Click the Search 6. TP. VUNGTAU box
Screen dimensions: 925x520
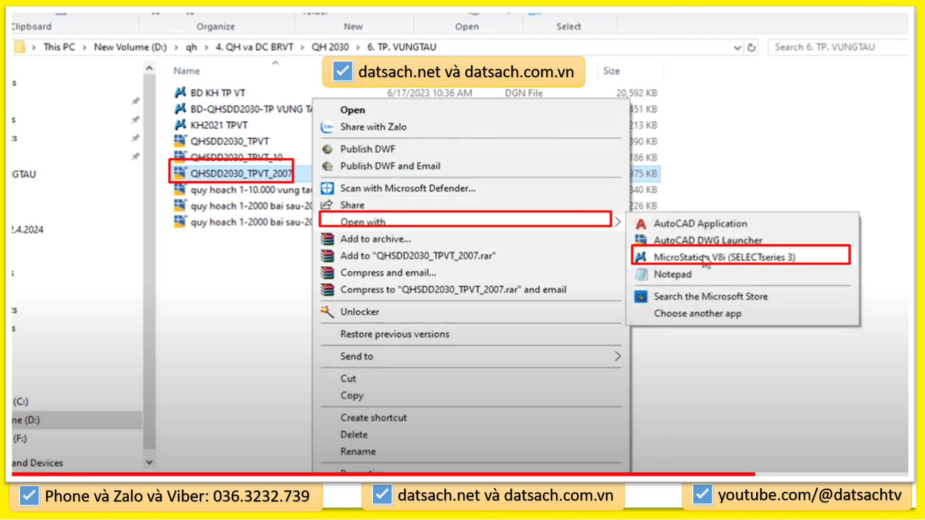837,47
